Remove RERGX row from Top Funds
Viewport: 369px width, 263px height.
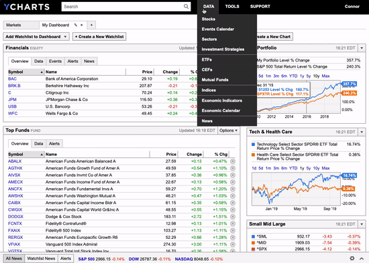233,238
